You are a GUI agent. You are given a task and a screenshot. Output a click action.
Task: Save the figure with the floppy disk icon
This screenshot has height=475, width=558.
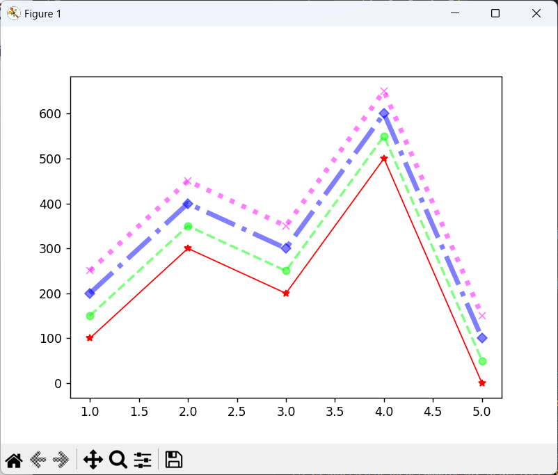pos(174,460)
